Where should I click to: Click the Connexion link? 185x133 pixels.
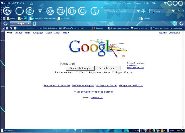pos(174,33)
